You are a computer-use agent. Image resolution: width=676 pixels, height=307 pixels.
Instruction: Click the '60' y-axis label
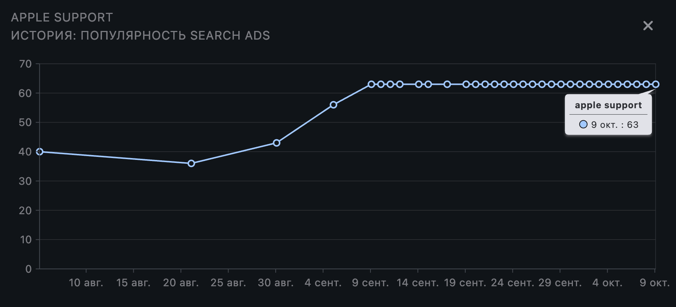click(25, 94)
